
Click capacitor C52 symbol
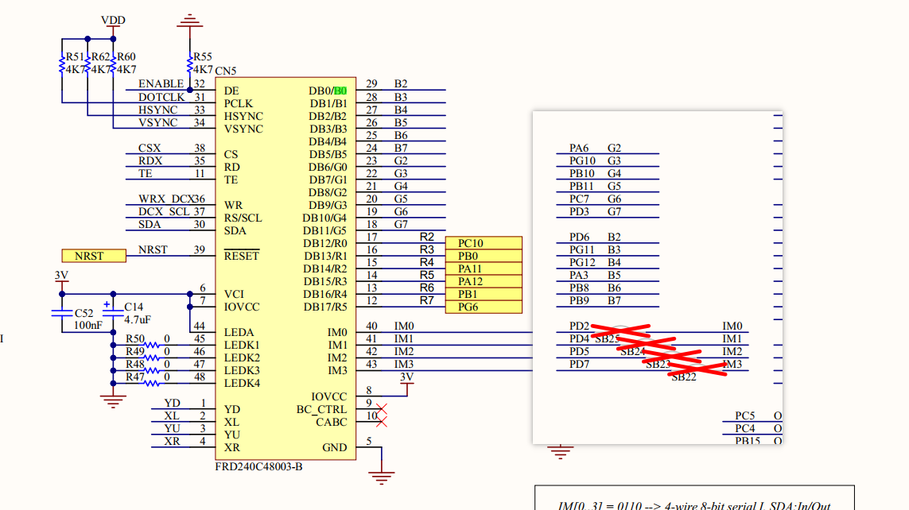click(x=62, y=313)
